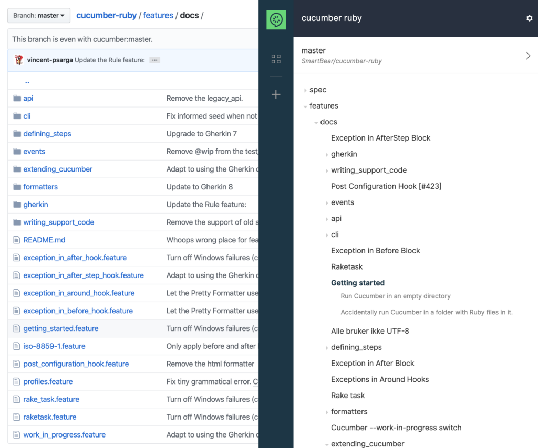The height and width of the screenshot is (448, 538).
Task: Select 'Cucumber --work-in-progress switch' item
Action: 396,428
